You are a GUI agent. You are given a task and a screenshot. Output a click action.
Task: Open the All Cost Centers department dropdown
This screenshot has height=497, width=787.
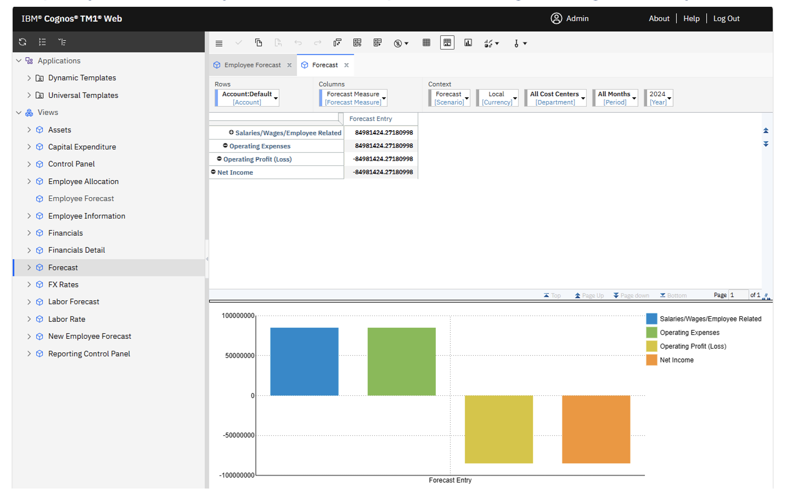tap(583, 98)
